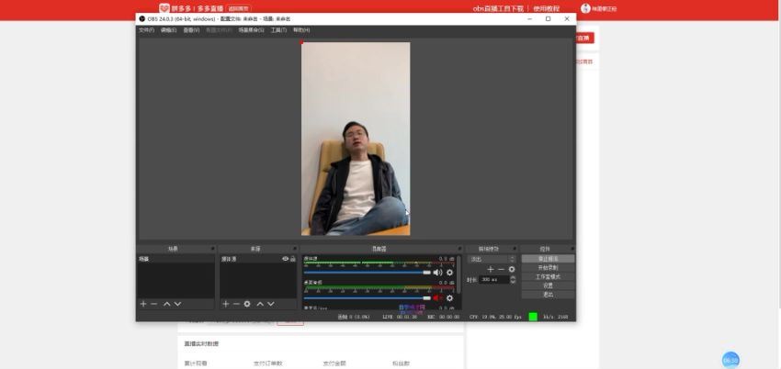
Task: Move scene down with the scenes down arrow
Action: [177, 304]
